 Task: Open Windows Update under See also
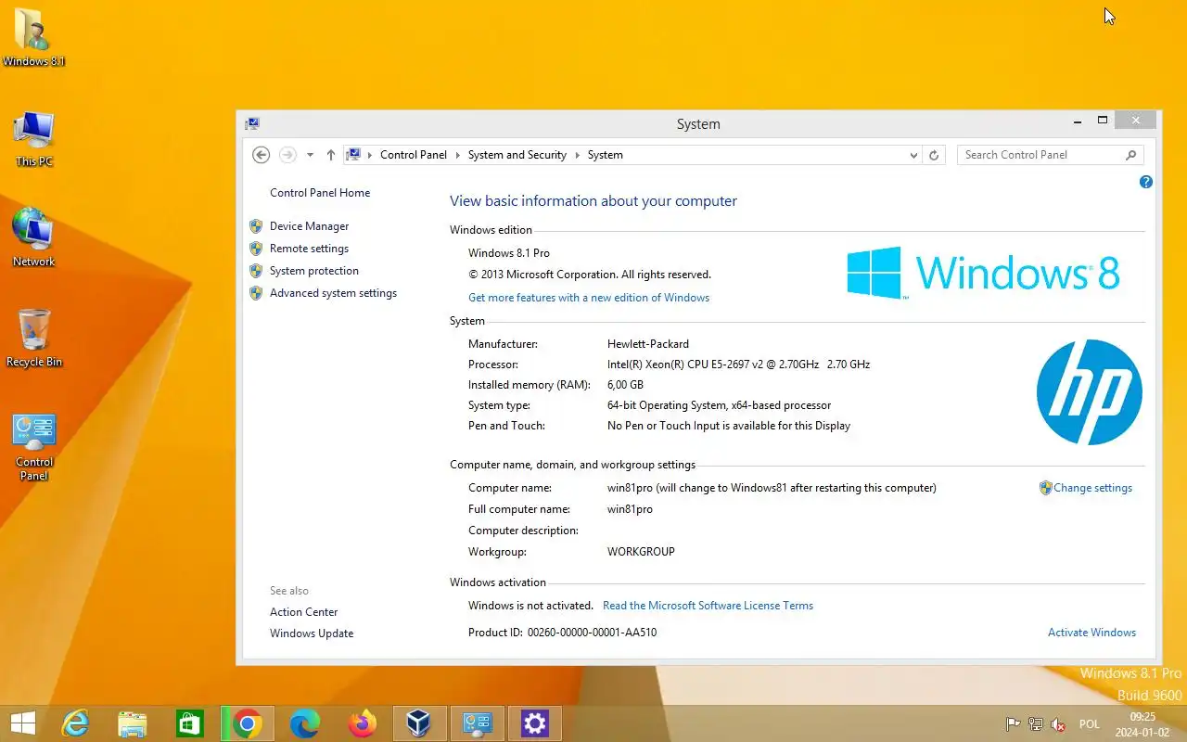click(x=312, y=633)
